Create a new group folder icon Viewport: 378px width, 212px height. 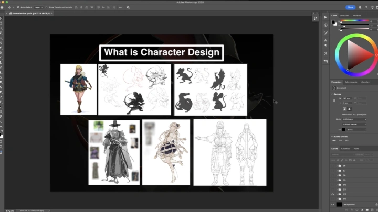coord(367,210)
